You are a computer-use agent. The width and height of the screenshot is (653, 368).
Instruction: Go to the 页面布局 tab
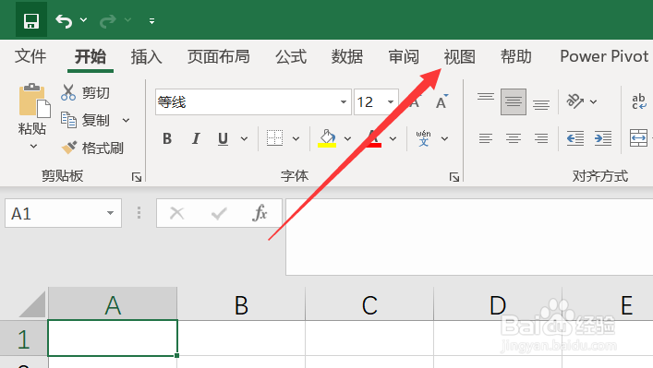pyautogui.click(x=218, y=56)
